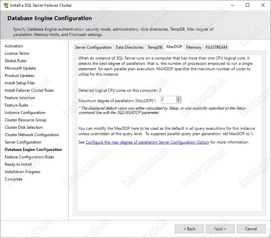Select the MaxDOP tab

tap(174, 47)
